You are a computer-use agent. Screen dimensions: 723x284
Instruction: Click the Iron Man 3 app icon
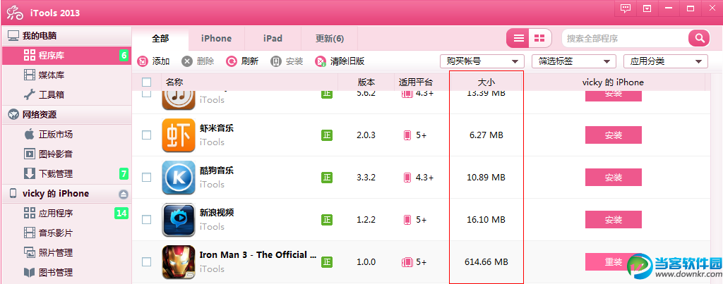[179, 262]
